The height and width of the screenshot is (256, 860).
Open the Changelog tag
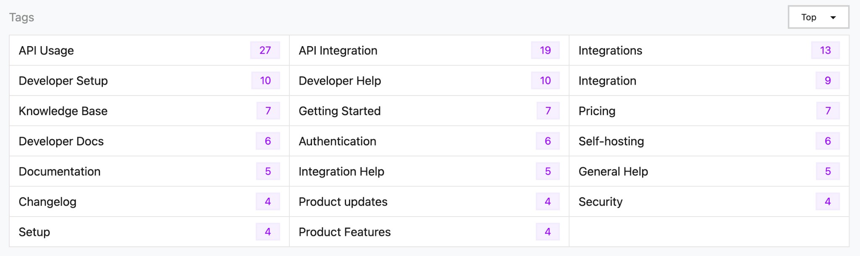tap(47, 202)
